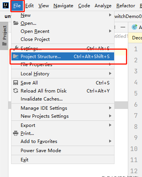Click the Settings wrench icon
The width and height of the screenshot is (142, 177).
16,48
